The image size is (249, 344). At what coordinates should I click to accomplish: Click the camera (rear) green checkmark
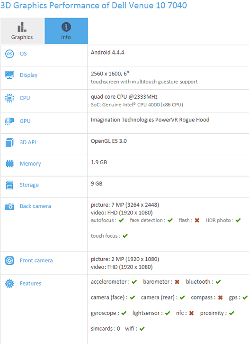click(182, 298)
